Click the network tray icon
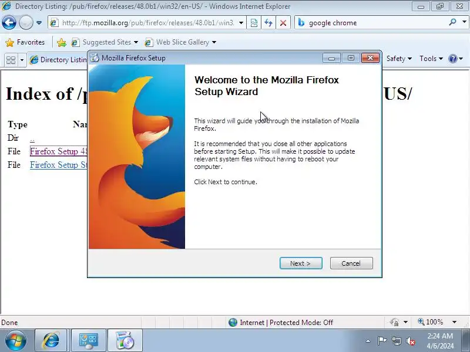The width and height of the screenshot is (470, 352). click(396, 341)
